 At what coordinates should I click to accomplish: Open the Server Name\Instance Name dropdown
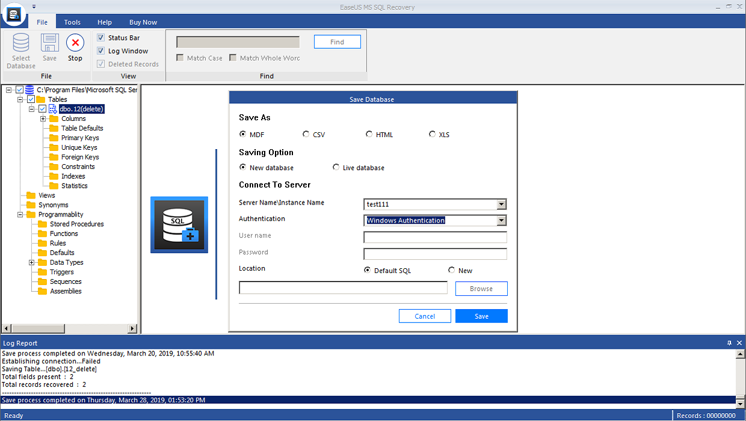[502, 204]
